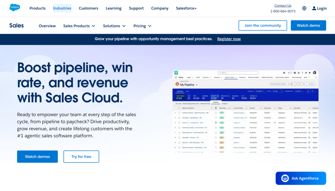Image resolution: width=335 pixels, height=191 pixels.
Task: Open the Industries menu
Action: click(62, 8)
